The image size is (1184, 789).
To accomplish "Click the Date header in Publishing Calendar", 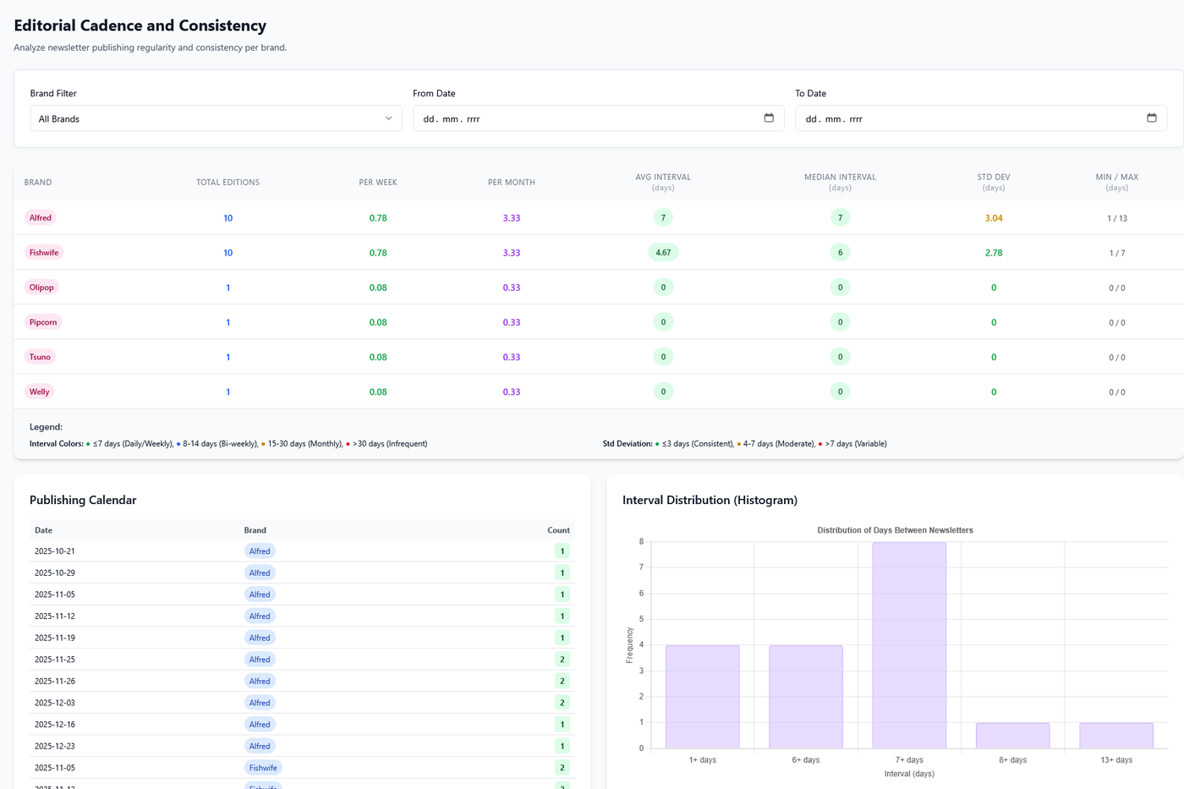I will (x=43, y=530).
